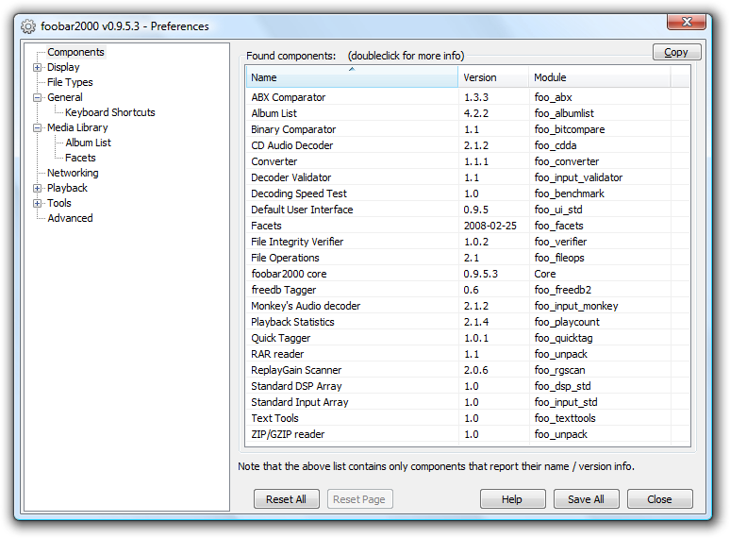Sort components by the Name column header
730x538 pixels.
352,77
